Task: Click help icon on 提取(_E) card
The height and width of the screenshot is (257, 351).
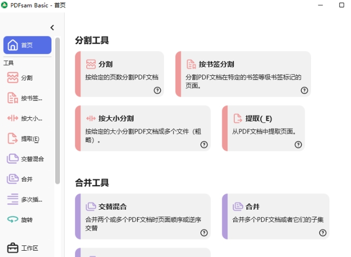Action: tap(298, 145)
